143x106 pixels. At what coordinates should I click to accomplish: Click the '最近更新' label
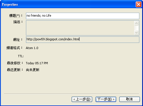point(15,70)
